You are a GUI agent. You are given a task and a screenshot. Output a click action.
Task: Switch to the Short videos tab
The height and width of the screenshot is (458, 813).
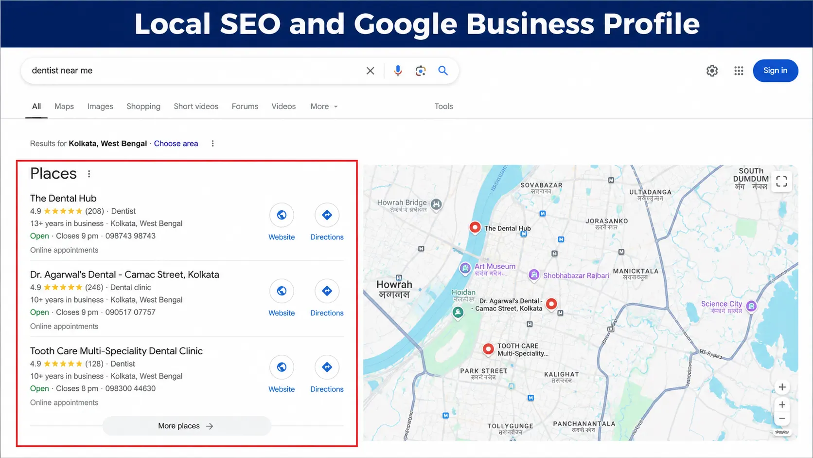[196, 107]
